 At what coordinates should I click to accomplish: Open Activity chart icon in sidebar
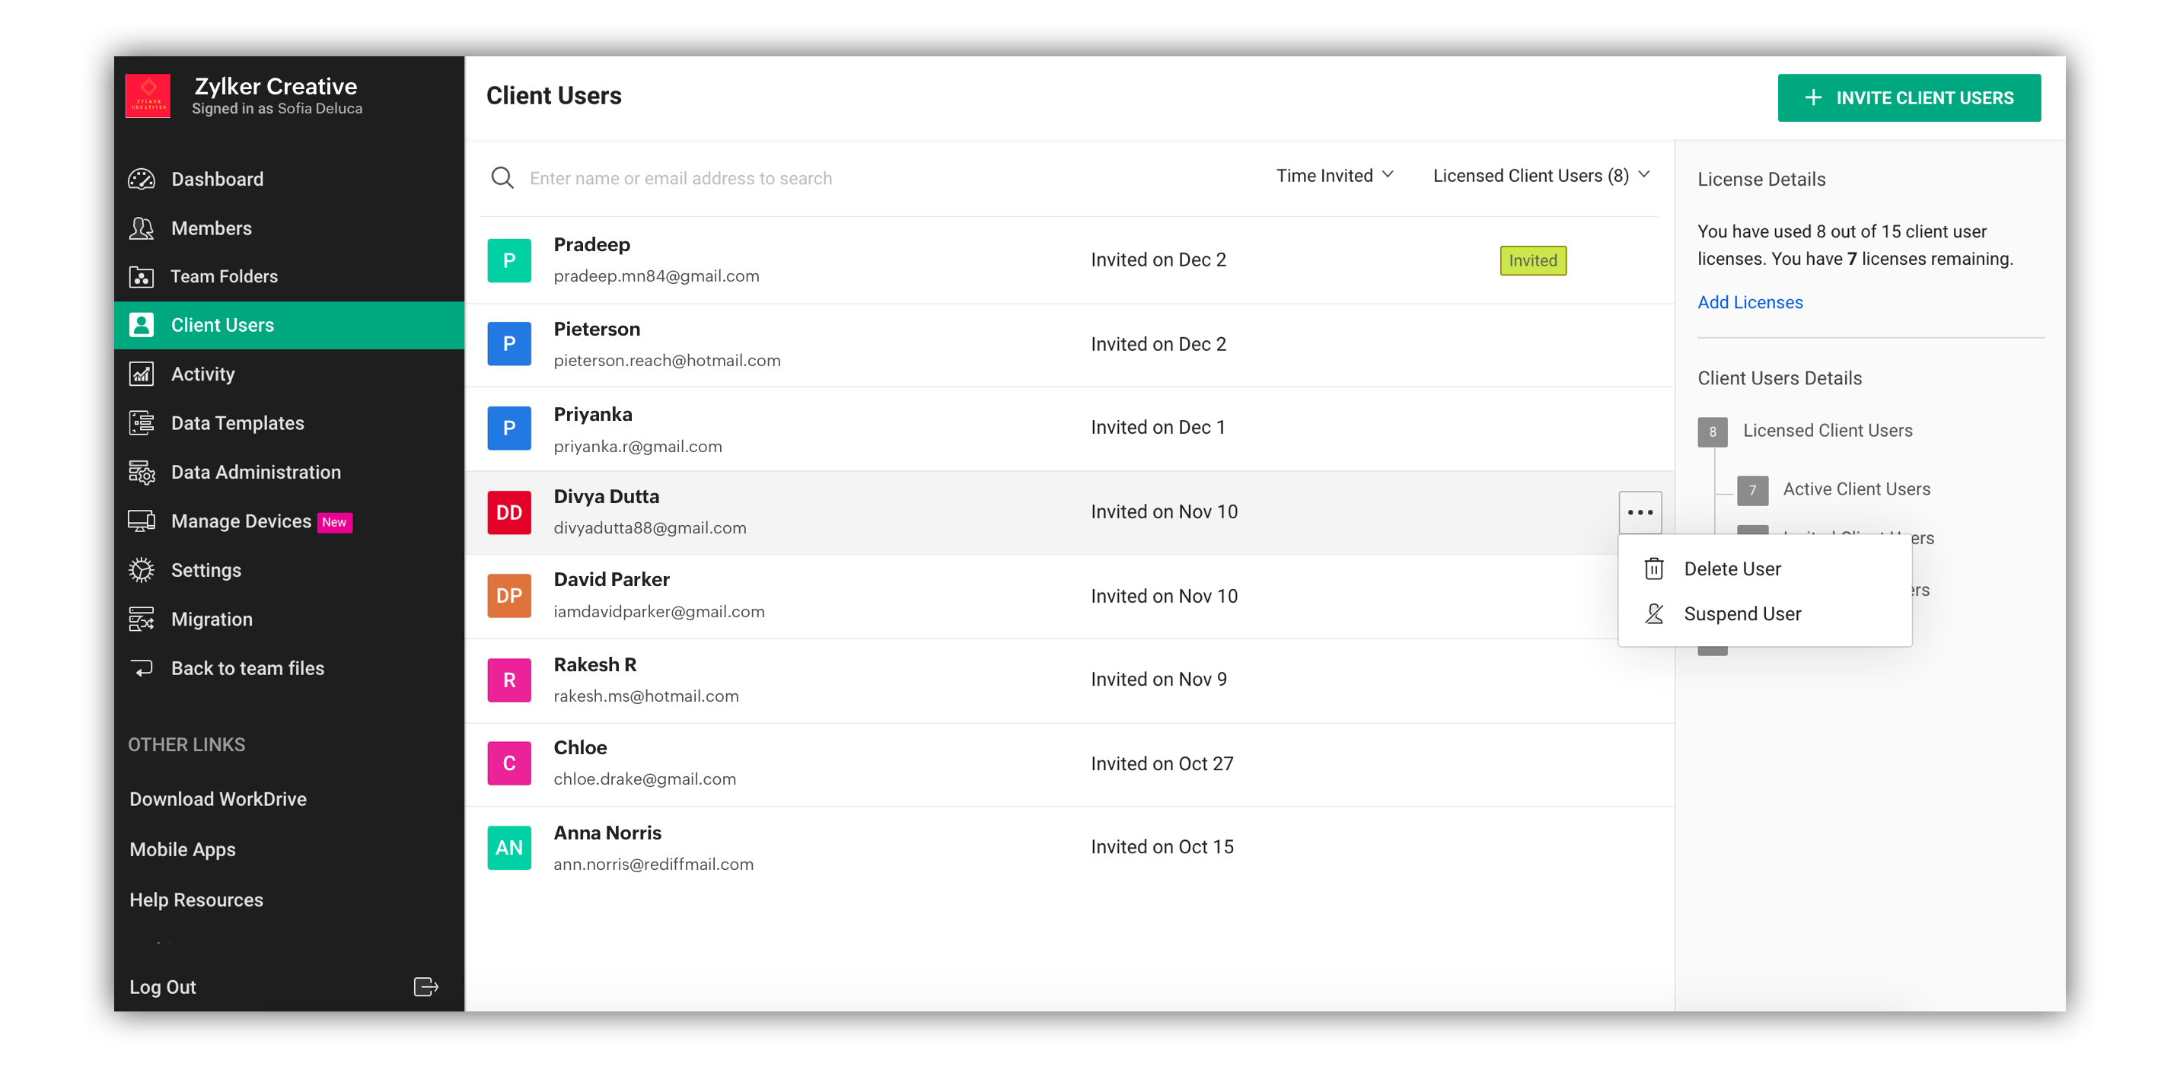click(x=142, y=374)
